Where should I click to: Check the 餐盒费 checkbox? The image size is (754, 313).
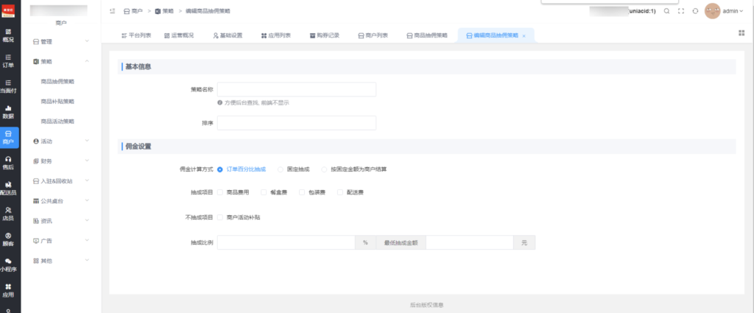(x=264, y=192)
